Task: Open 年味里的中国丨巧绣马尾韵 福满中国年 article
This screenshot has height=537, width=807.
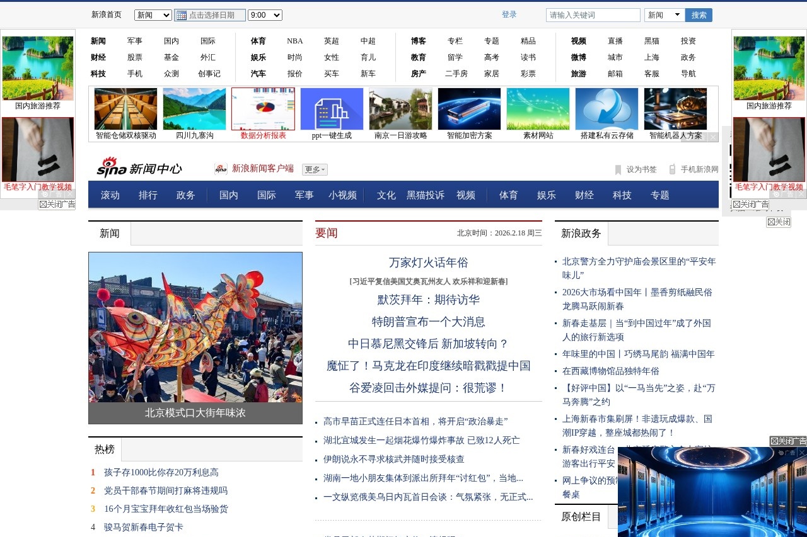Action: click(x=639, y=354)
